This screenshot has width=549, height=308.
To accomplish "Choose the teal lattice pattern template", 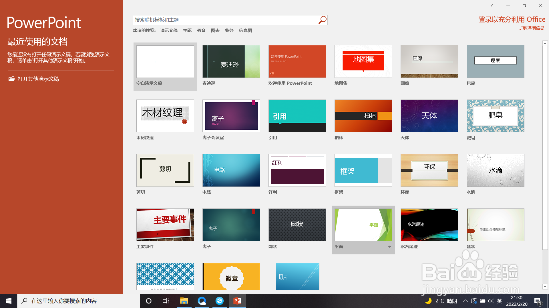I will coord(165,277).
